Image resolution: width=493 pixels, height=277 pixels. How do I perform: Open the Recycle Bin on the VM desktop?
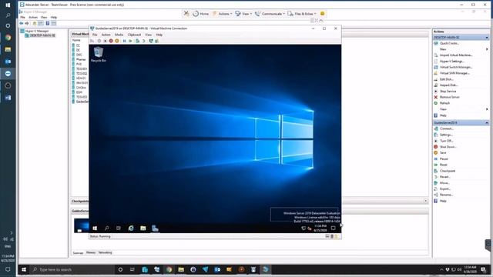(99, 54)
